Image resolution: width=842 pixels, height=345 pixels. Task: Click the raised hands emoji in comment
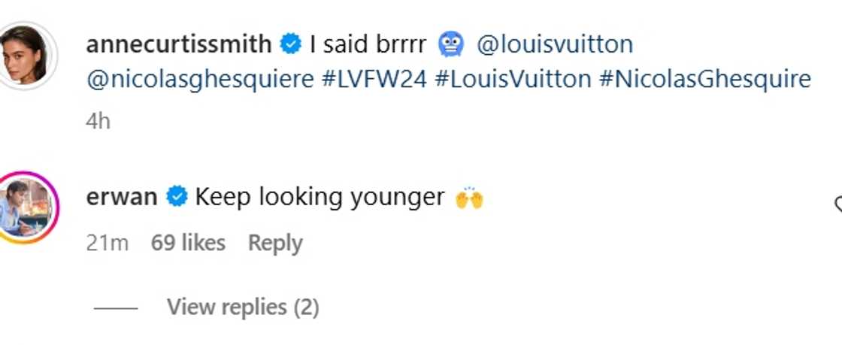(469, 198)
